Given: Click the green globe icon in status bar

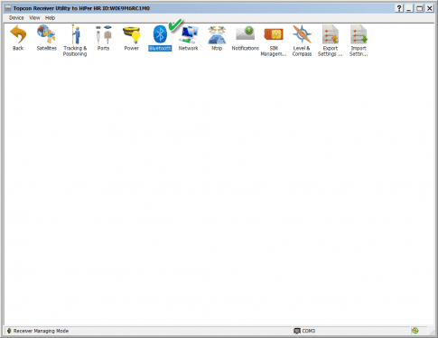Looking at the screenshot, I should tap(415, 331).
